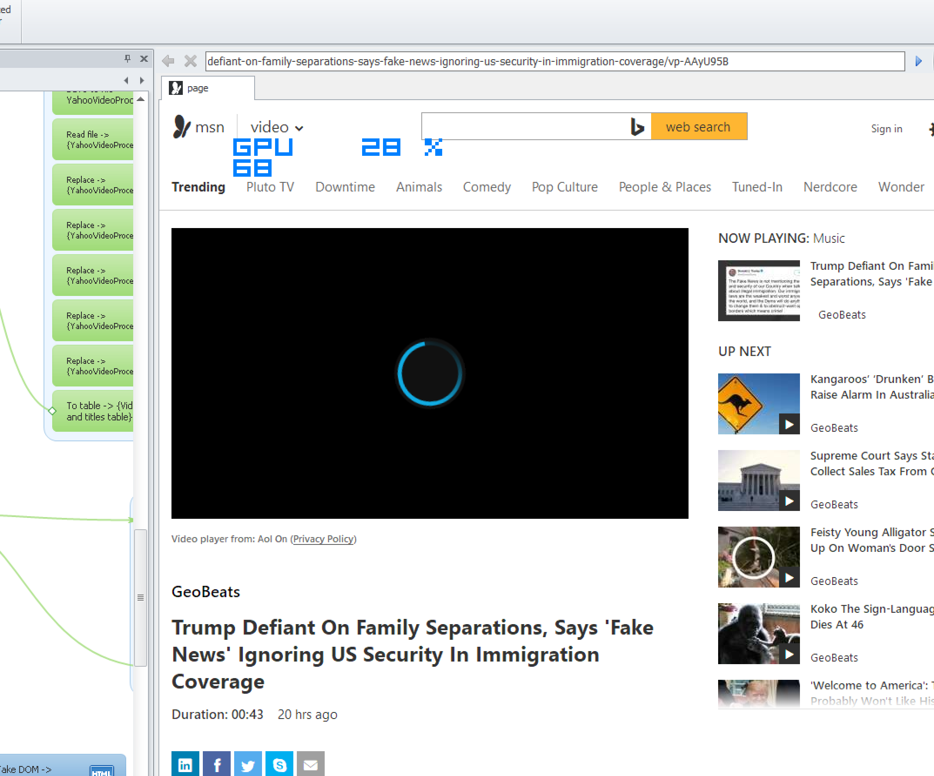Click the Supreme Court building thumbnail
The height and width of the screenshot is (776, 934).
pos(759,480)
